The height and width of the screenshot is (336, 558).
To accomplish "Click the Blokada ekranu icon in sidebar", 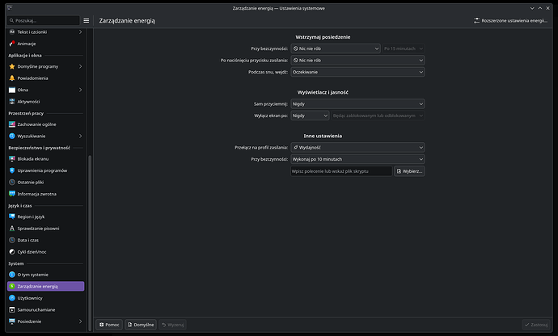I will coord(11,159).
